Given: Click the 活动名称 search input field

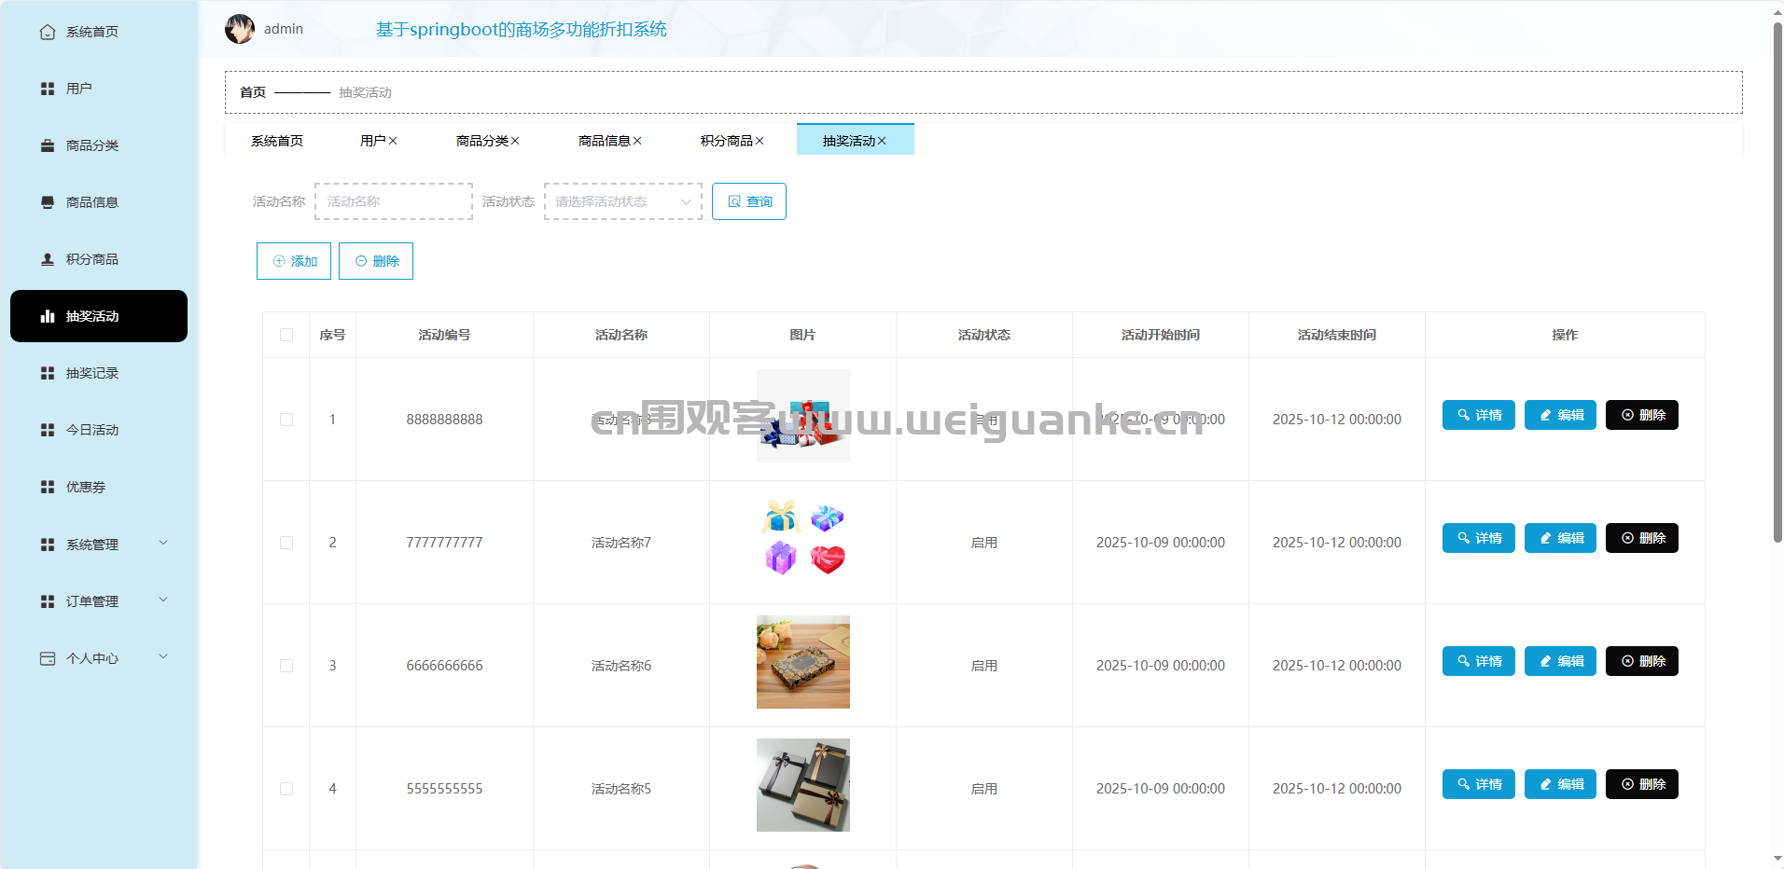Looking at the screenshot, I should [394, 201].
